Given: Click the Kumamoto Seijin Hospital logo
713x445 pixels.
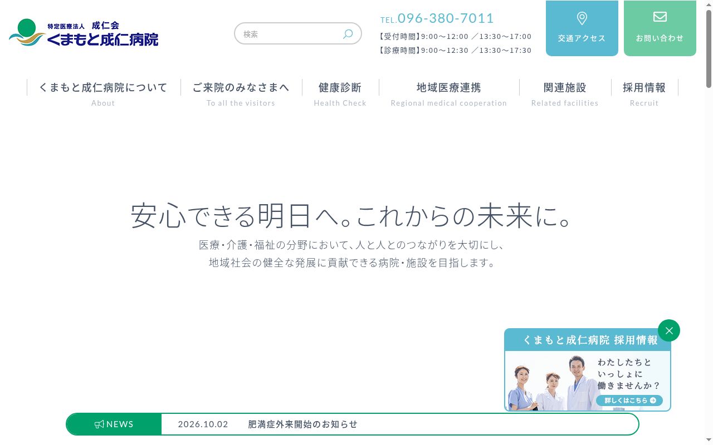Looking at the screenshot, I should click(84, 32).
